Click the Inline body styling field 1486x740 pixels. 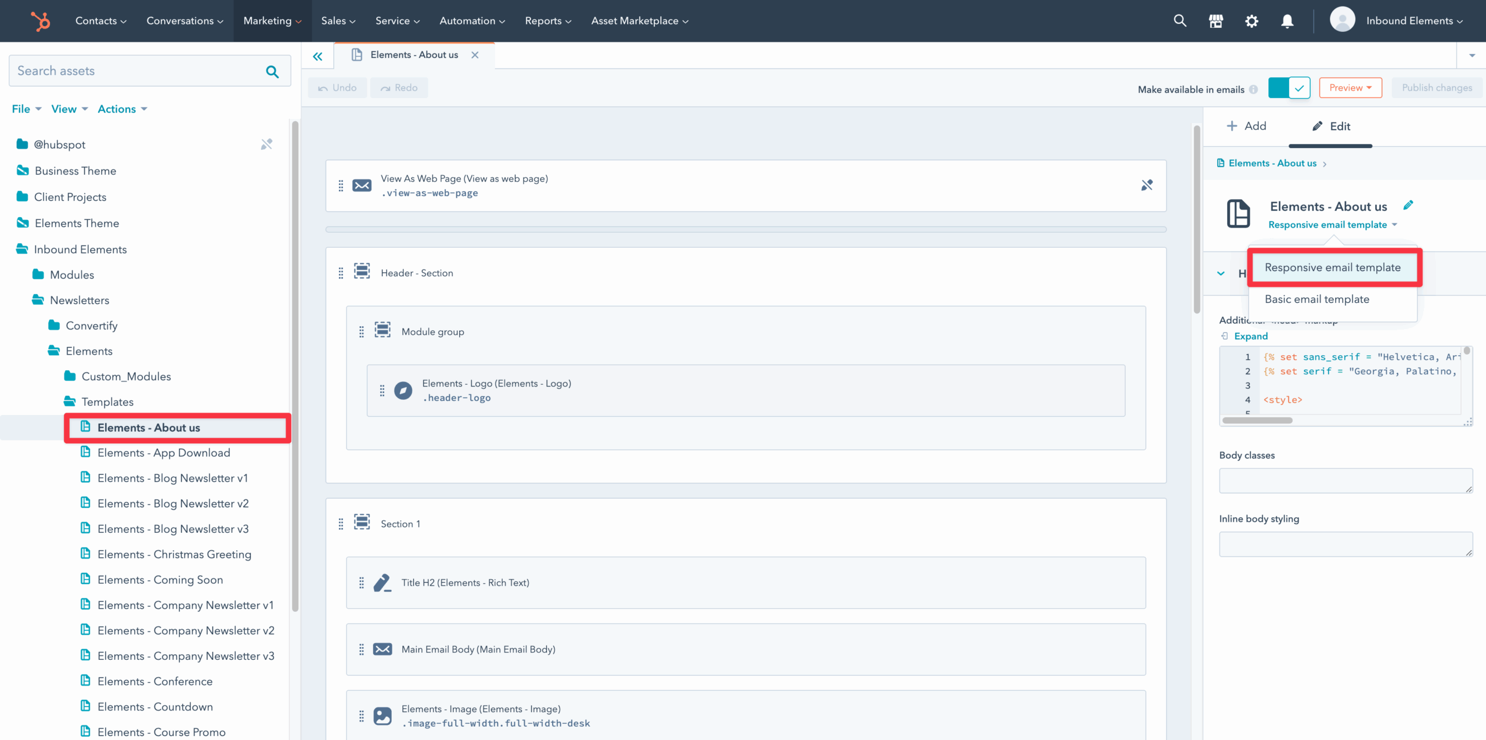click(1346, 544)
